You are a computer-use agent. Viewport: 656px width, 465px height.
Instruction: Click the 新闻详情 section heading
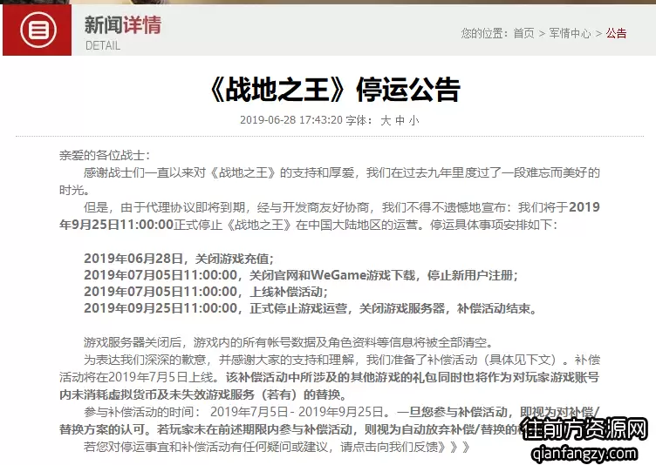123,24
